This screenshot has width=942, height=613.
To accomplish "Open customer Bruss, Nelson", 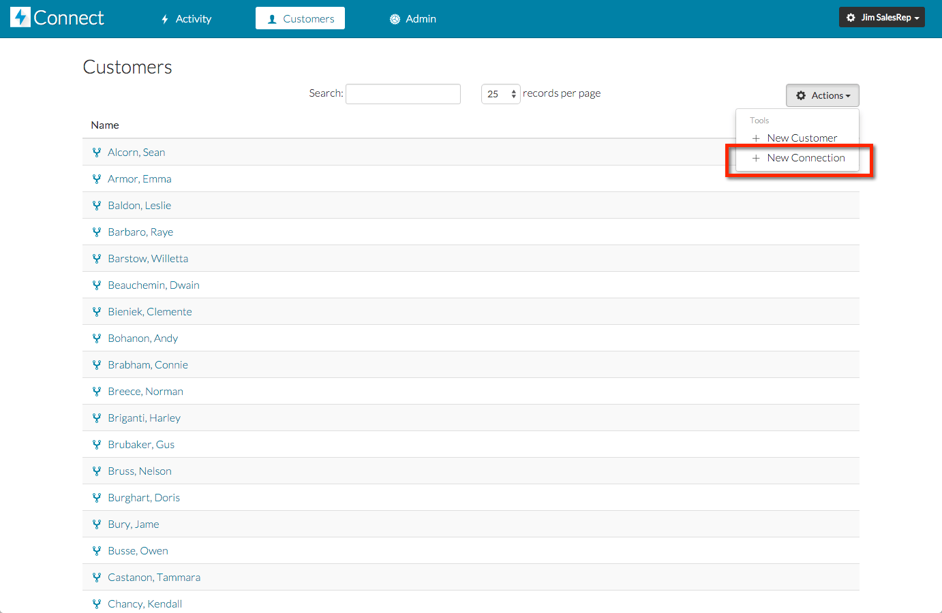I will (x=140, y=471).
